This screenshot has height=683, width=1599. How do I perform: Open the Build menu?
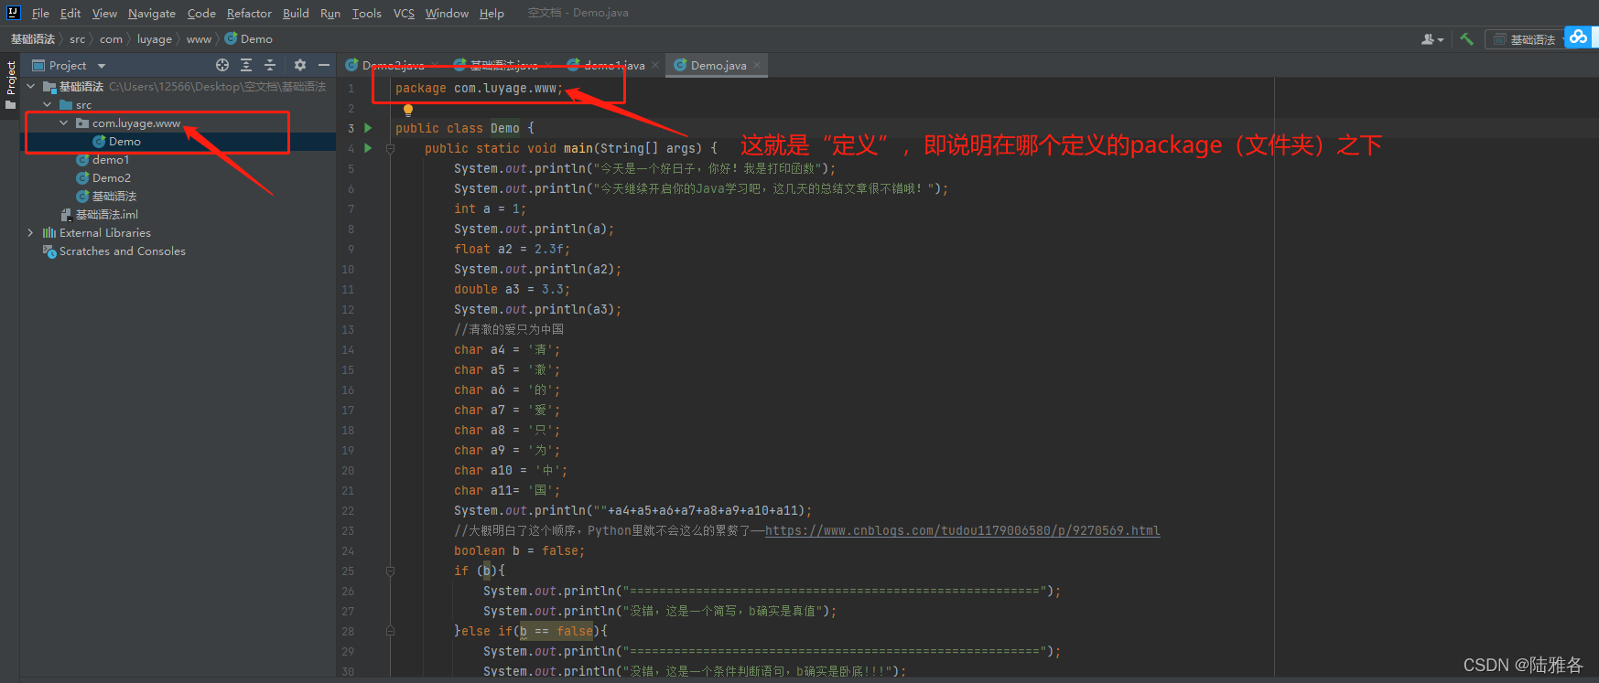click(x=296, y=14)
